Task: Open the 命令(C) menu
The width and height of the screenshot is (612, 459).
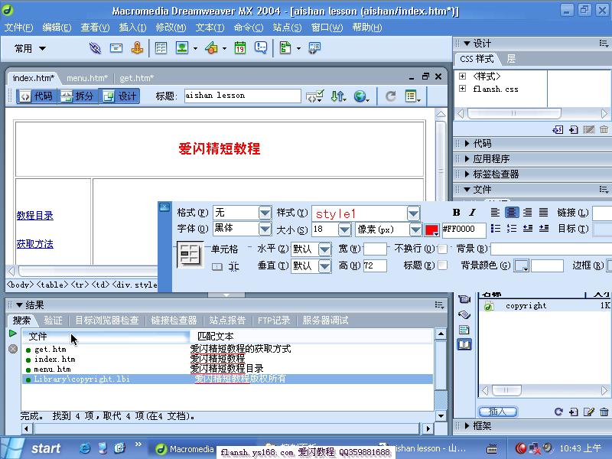Action: 249,28
